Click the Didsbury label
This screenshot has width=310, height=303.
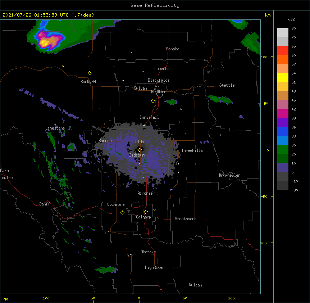138,155
